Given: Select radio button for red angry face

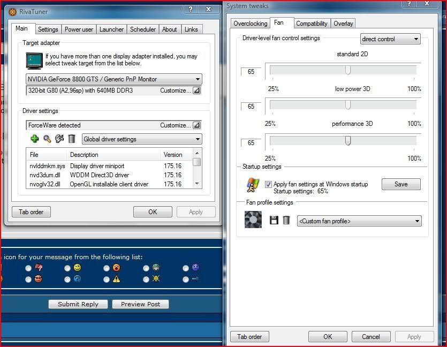Looking at the screenshot, I should [x=28, y=280].
